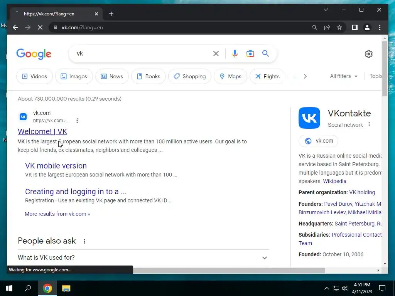395x296 pixels.
Task: Switch to Videos results
Action: click(x=34, y=76)
